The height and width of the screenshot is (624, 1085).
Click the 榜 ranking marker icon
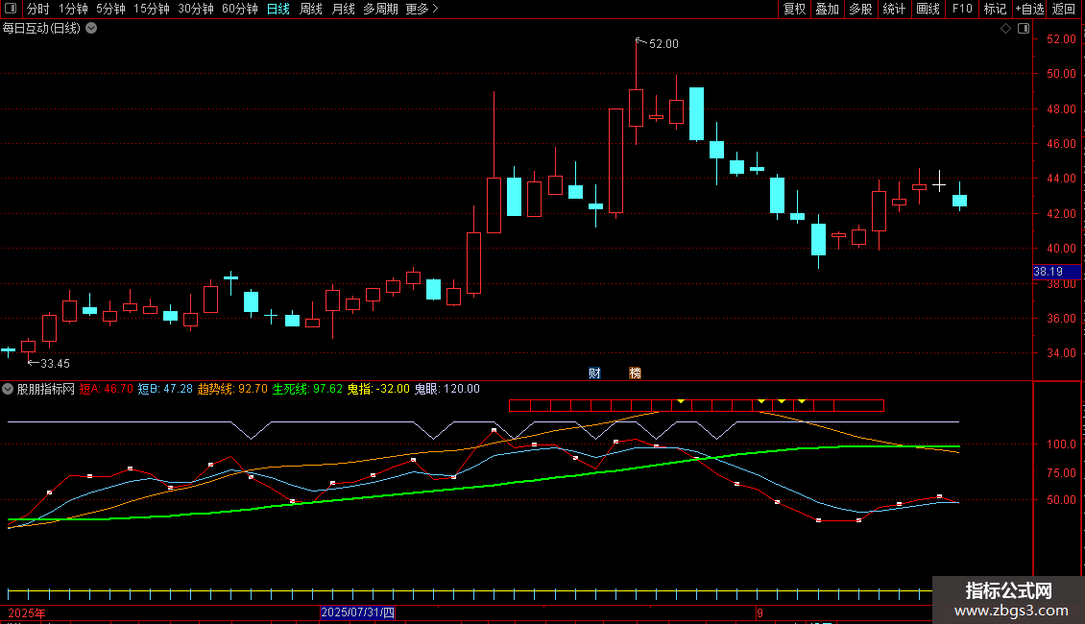(x=636, y=372)
